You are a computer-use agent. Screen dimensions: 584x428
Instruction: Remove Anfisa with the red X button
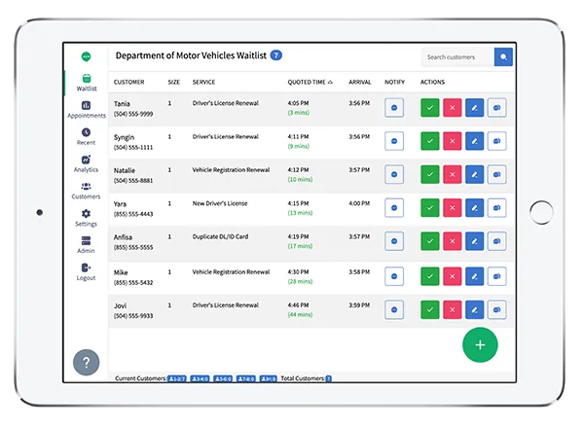453,241
